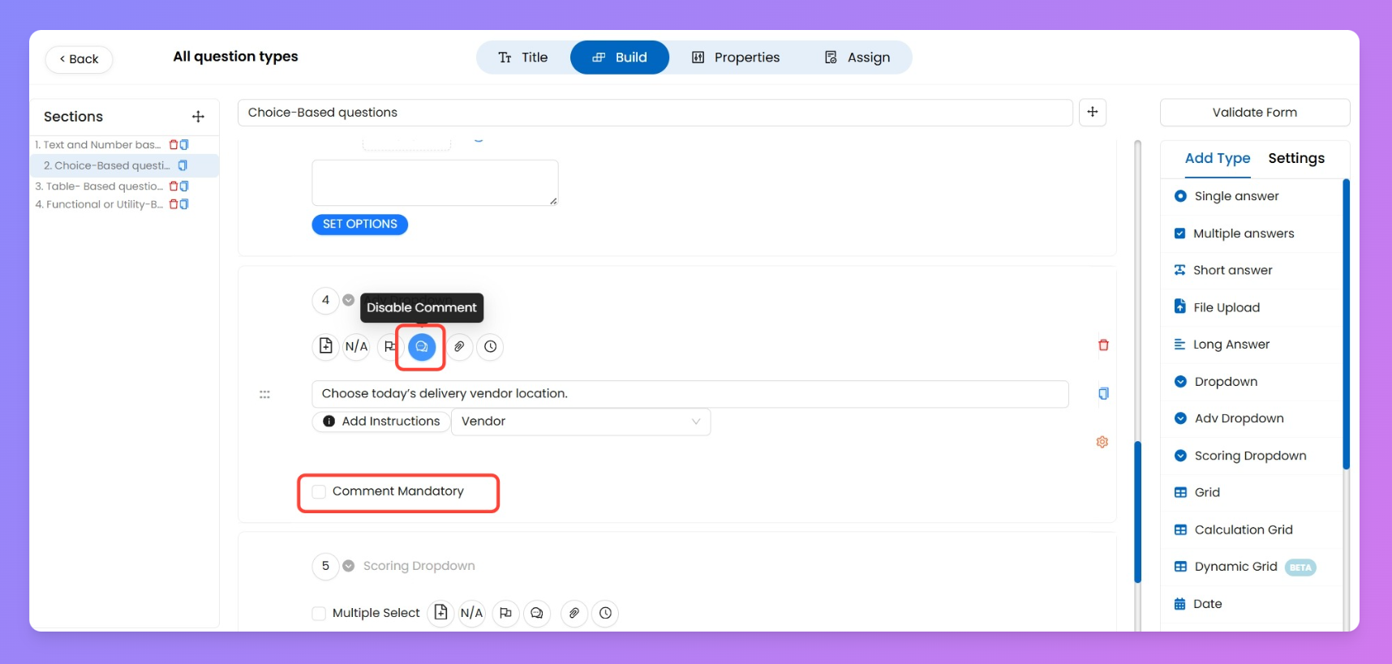Add a Scoring Dropdown question type from panel
The image size is (1392, 664).
point(1252,456)
